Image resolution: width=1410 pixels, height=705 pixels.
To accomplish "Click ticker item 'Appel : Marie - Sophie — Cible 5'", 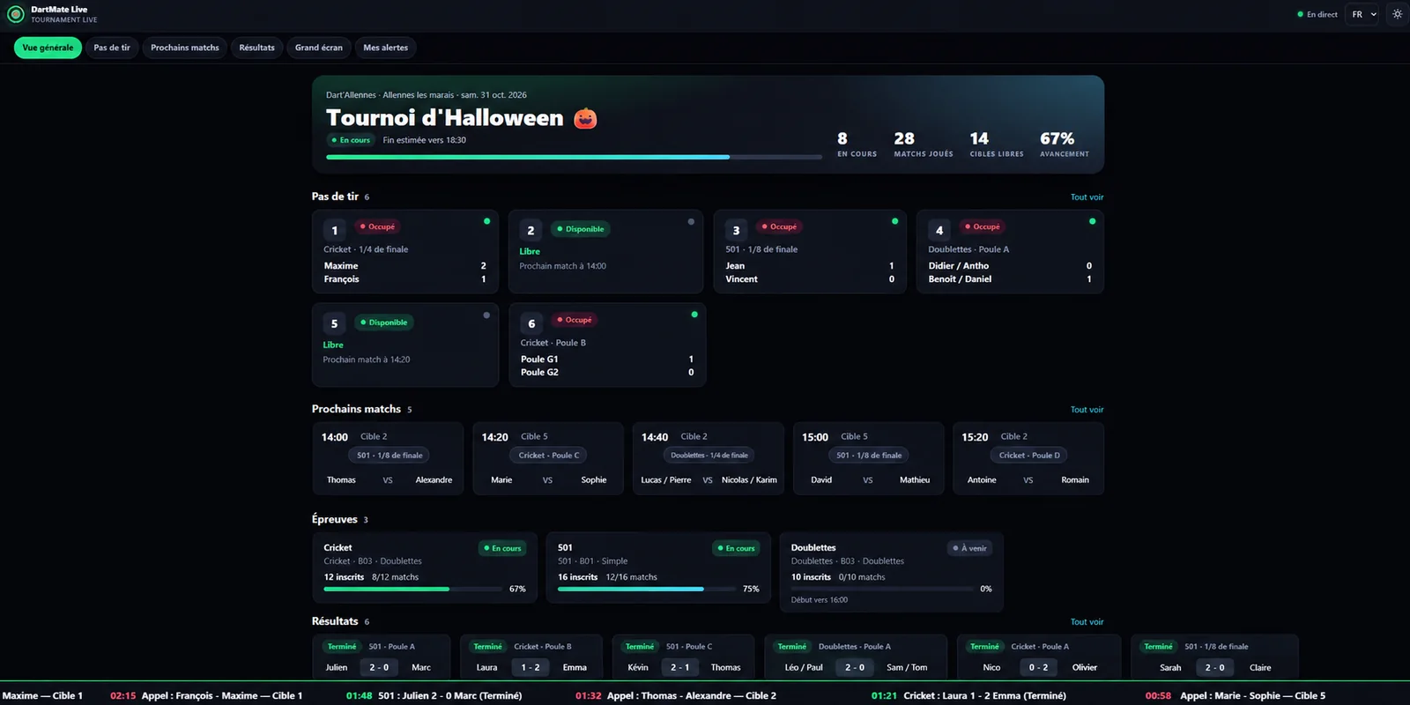I will coord(1235,696).
